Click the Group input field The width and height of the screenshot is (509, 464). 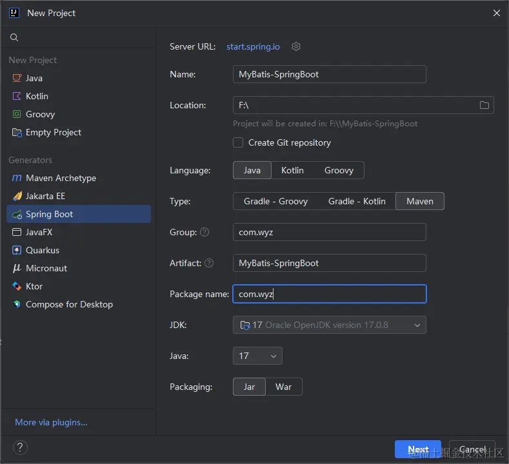(x=330, y=232)
